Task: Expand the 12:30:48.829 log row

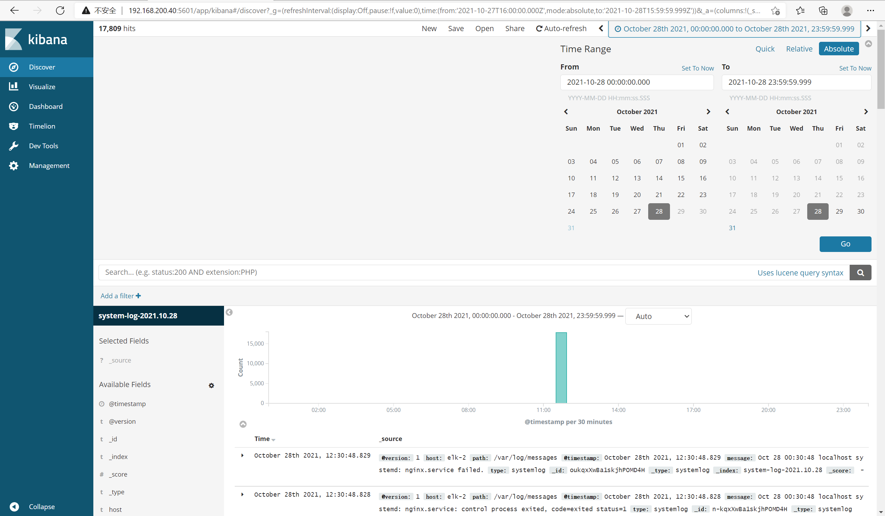Action: tap(242, 455)
